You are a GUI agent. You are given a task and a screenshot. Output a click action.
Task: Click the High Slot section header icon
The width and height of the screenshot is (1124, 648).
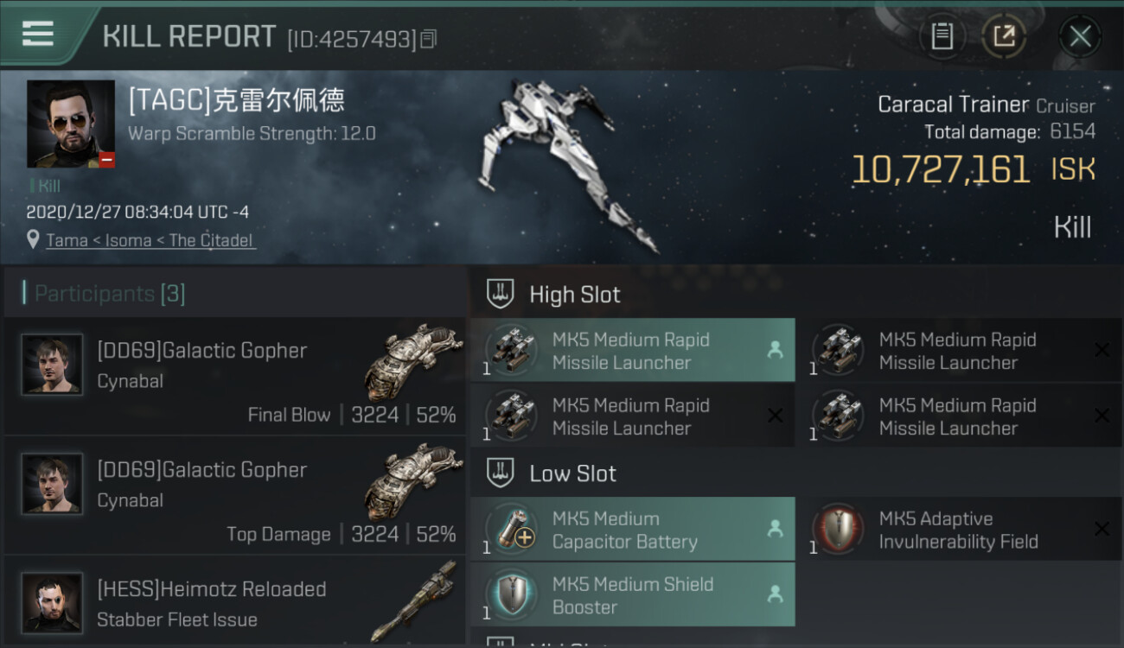[x=501, y=294]
